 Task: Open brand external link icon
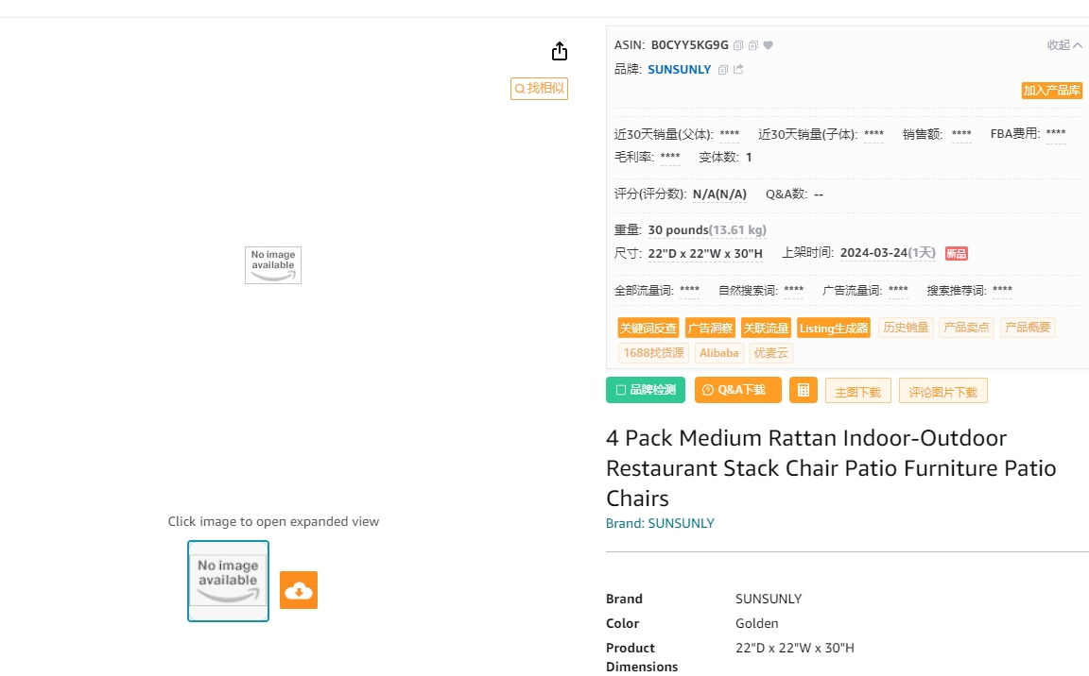(x=738, y=69)
